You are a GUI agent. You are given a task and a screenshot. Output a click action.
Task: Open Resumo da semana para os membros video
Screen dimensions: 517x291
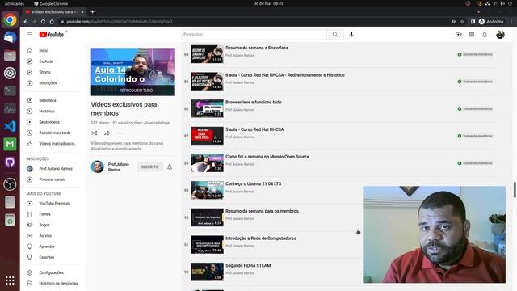point(263,211)
